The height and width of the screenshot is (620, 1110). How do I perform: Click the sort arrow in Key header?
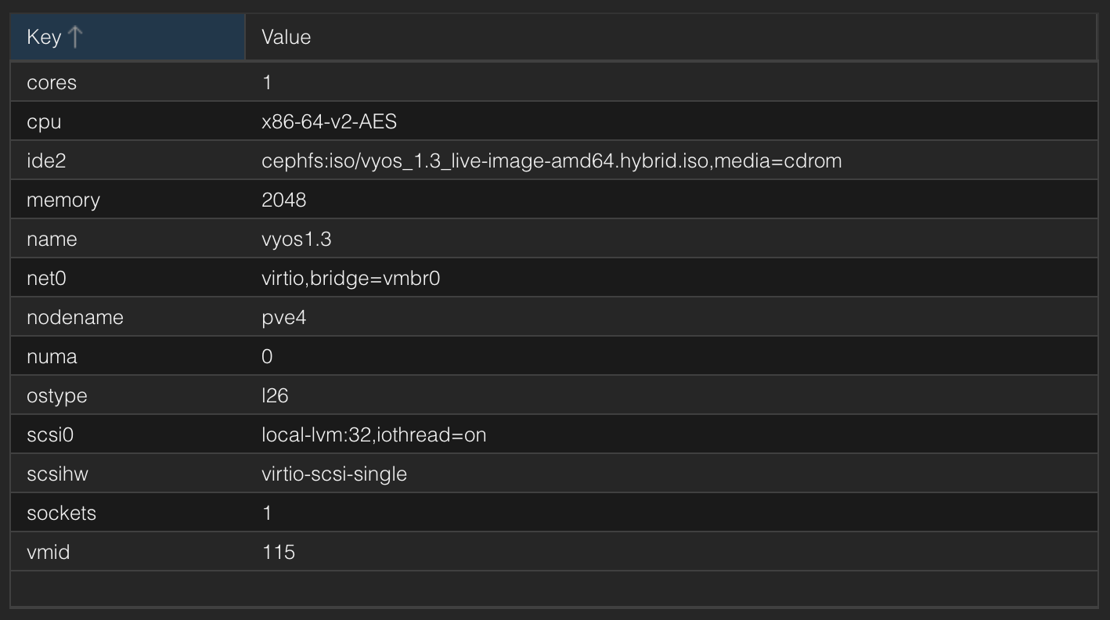(75, 38)
